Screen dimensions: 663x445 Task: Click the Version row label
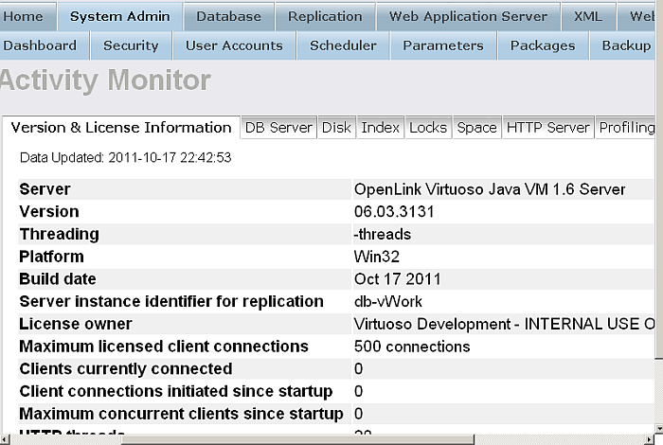(49, 212)
